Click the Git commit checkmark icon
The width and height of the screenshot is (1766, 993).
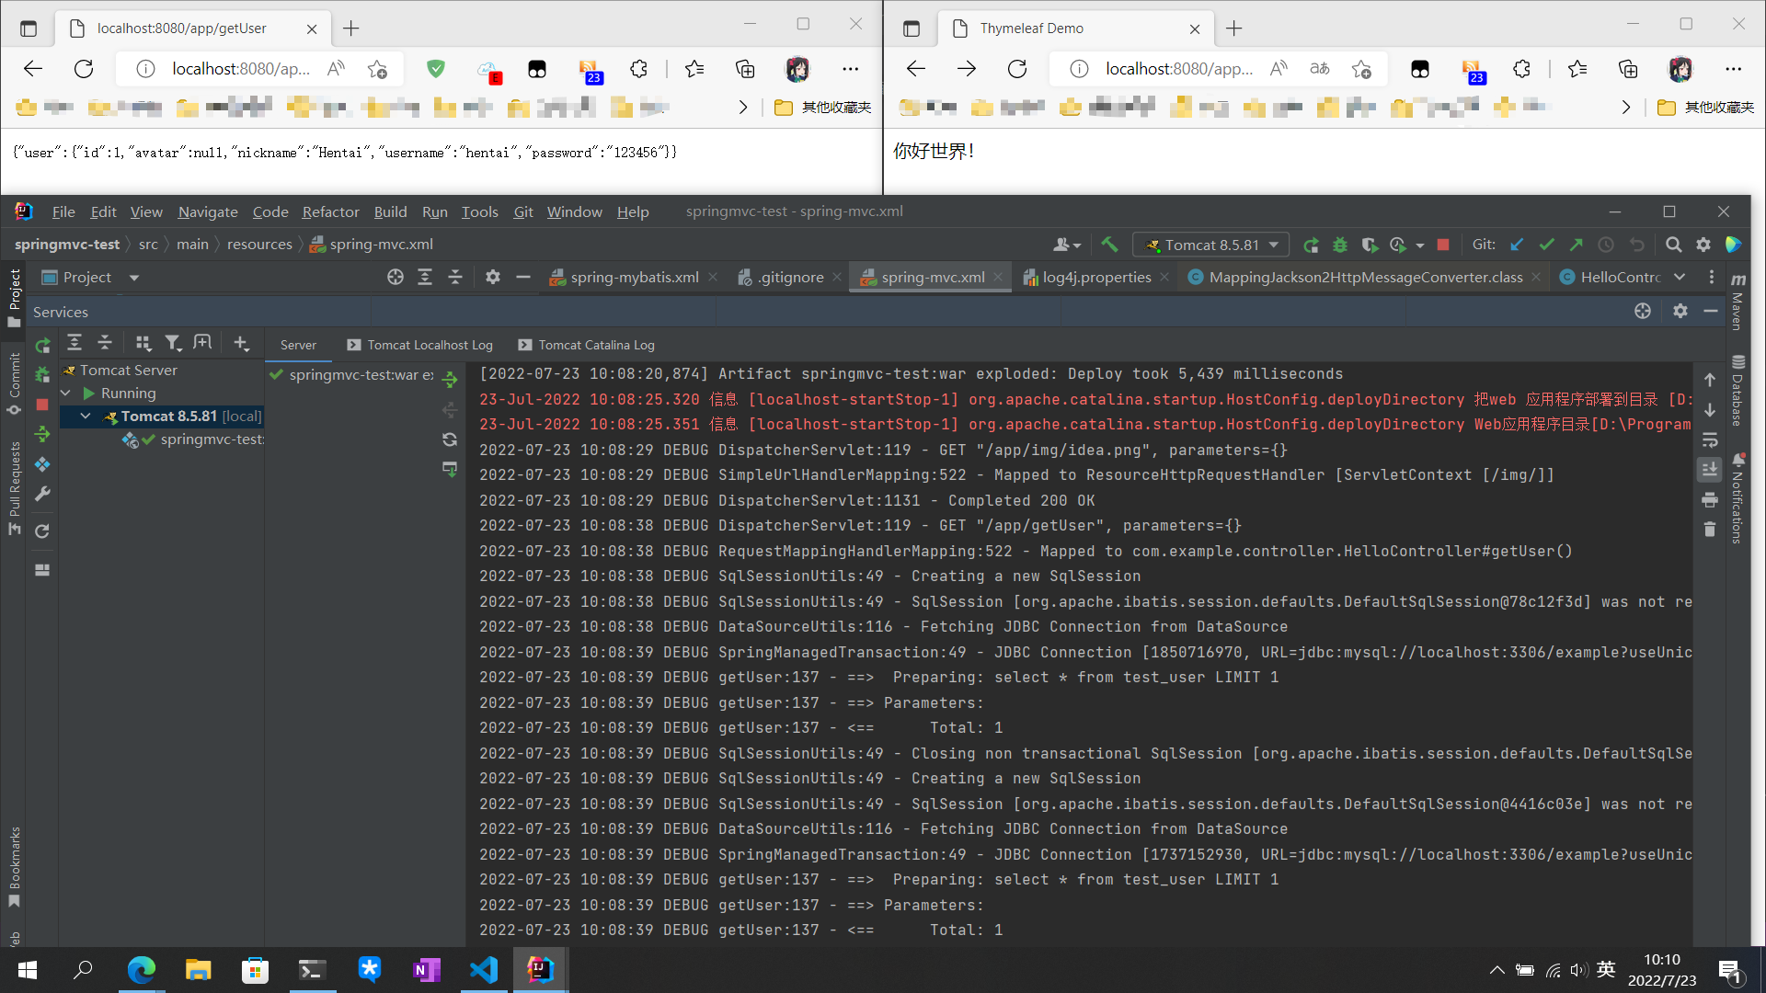pos(1546,245)
